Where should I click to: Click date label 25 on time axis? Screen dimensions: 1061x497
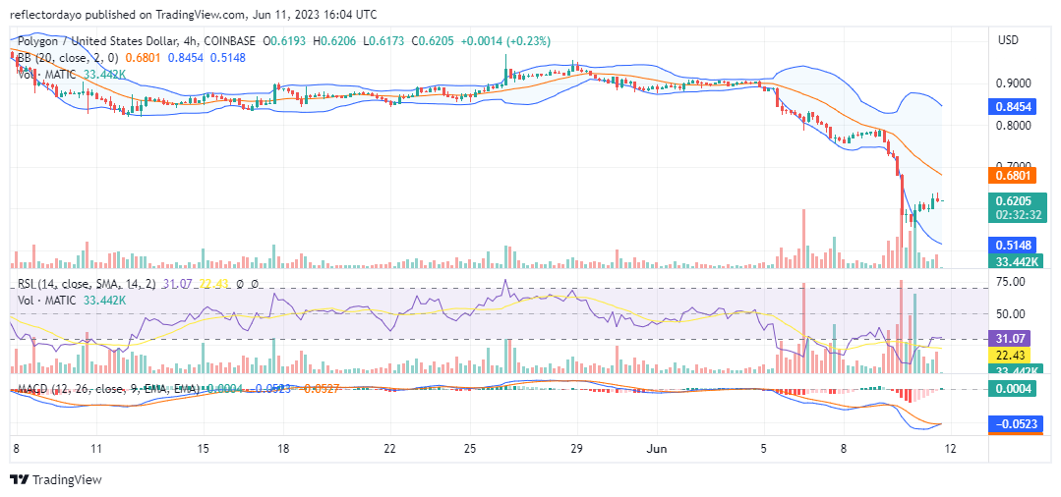pos(472,449)
